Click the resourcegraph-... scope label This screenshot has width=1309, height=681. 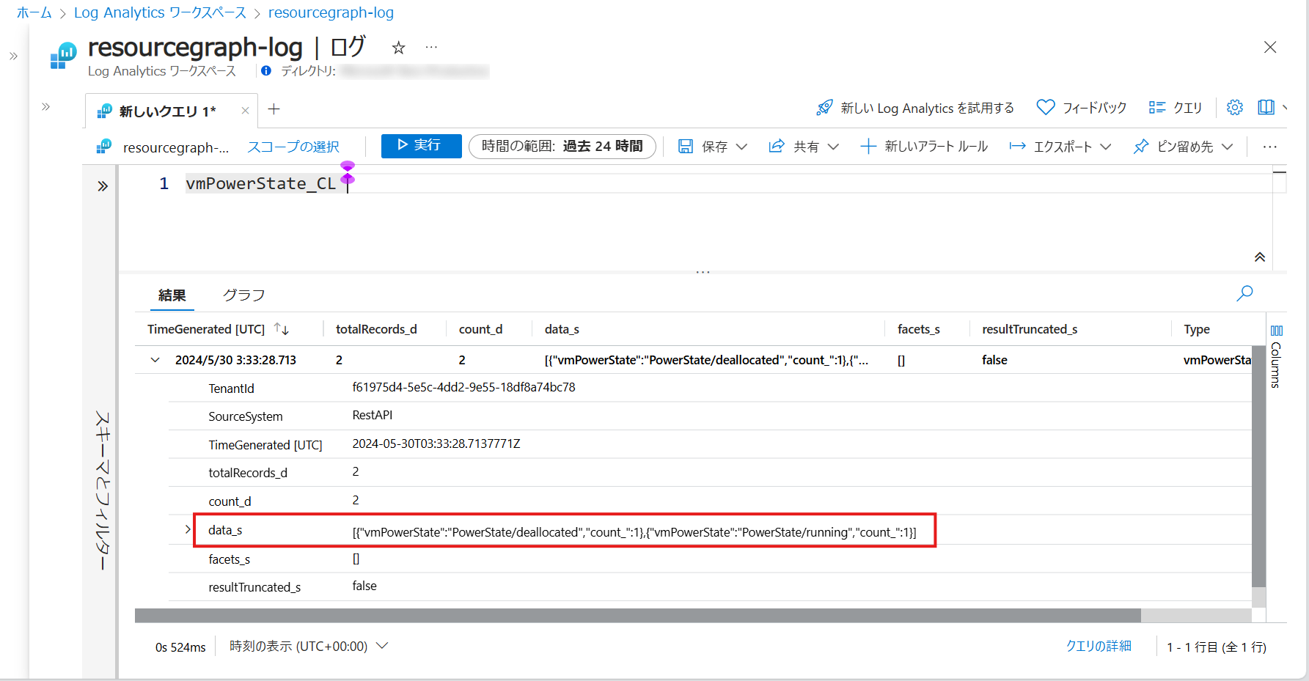point(176,147)
